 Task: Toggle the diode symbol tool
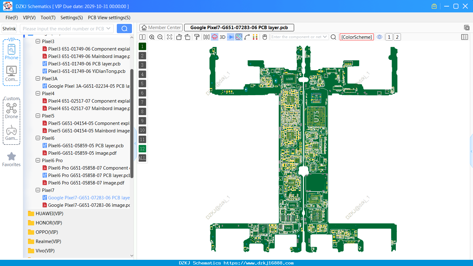click(231, 37)
